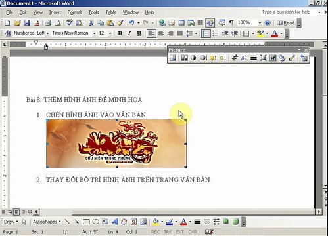This screenshot has width=328, height=236.
Task: Toggle bulleted list formatting
Action: 216,33
